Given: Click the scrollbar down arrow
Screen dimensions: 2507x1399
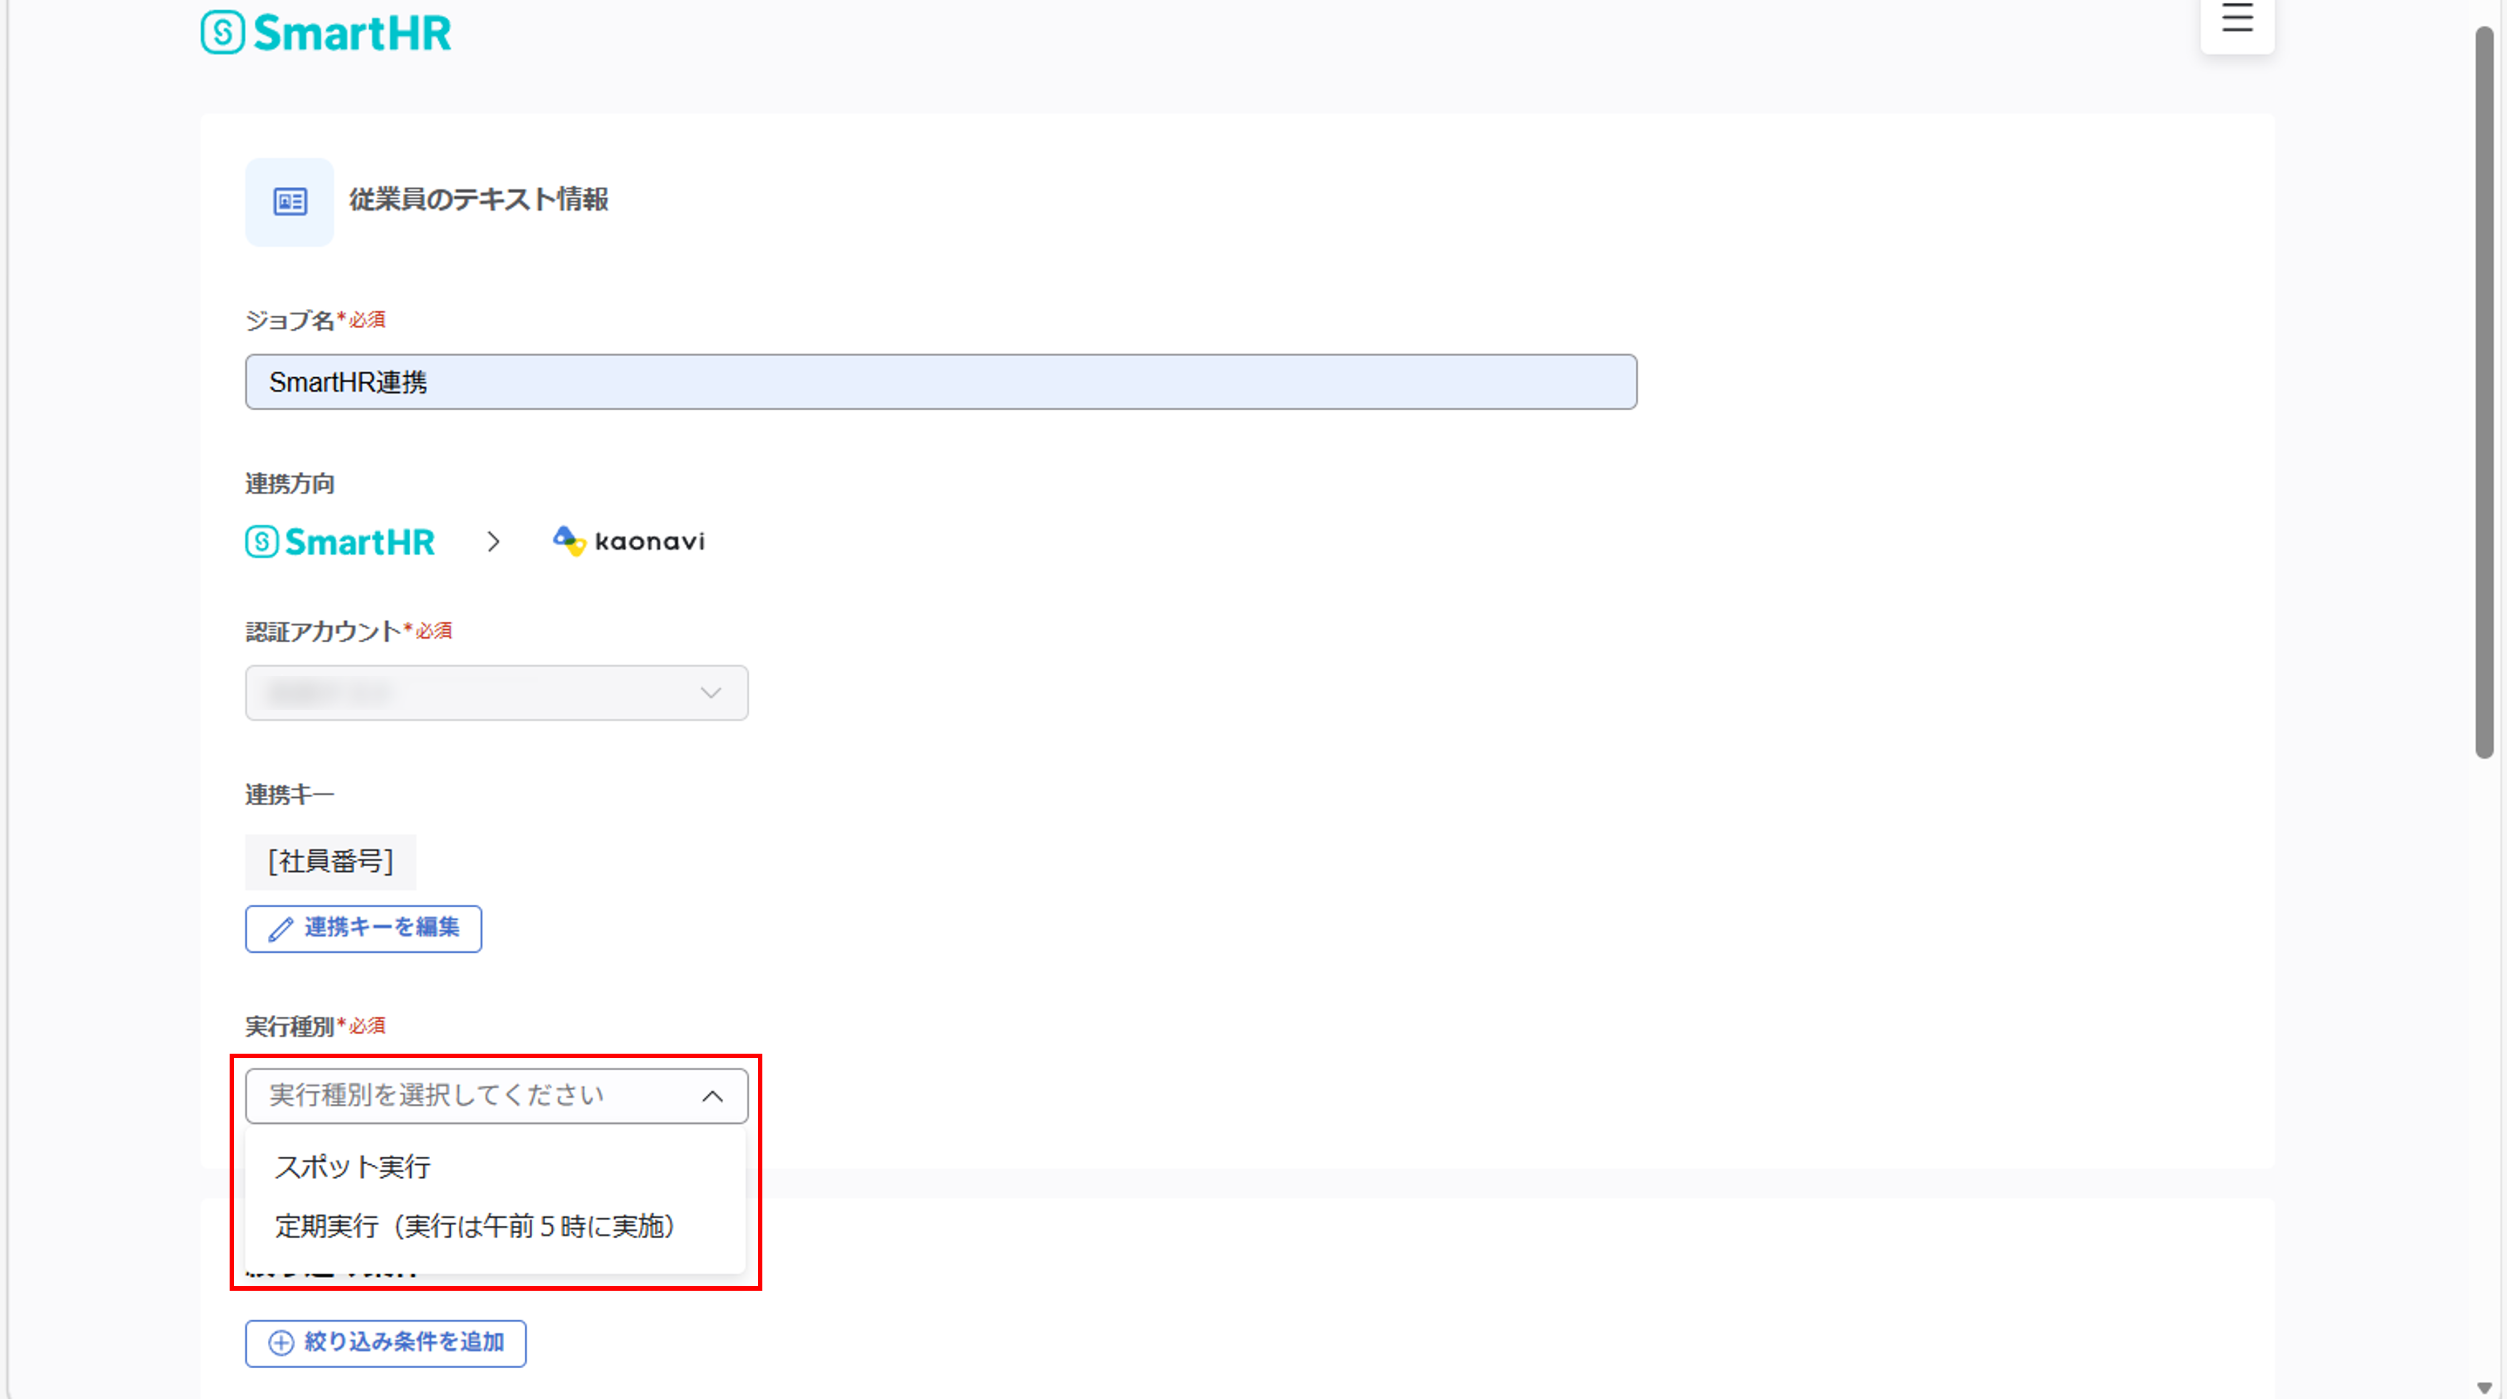Looking at the screenshot, I should pyautogui.click(x=2484, y=1387).
